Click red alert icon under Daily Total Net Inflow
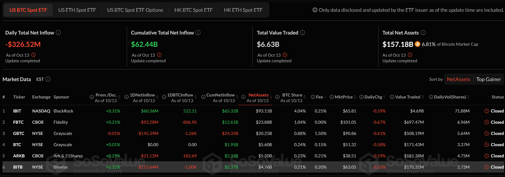 point(33,55)
